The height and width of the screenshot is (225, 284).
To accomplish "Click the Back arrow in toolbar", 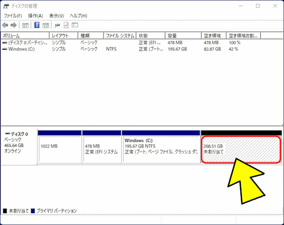I will coord(5,25).
